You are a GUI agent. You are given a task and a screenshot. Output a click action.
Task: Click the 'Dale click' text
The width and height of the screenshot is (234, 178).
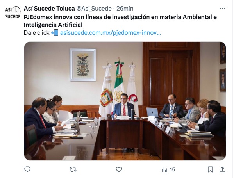pos(37,33)
